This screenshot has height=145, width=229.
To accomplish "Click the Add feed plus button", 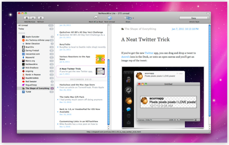I will pos(27,18).
